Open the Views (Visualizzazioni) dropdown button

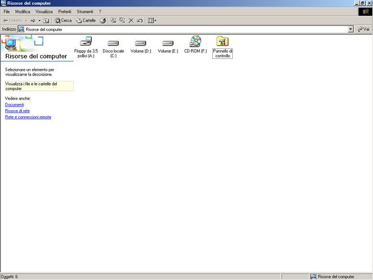[x=152, y=21]
